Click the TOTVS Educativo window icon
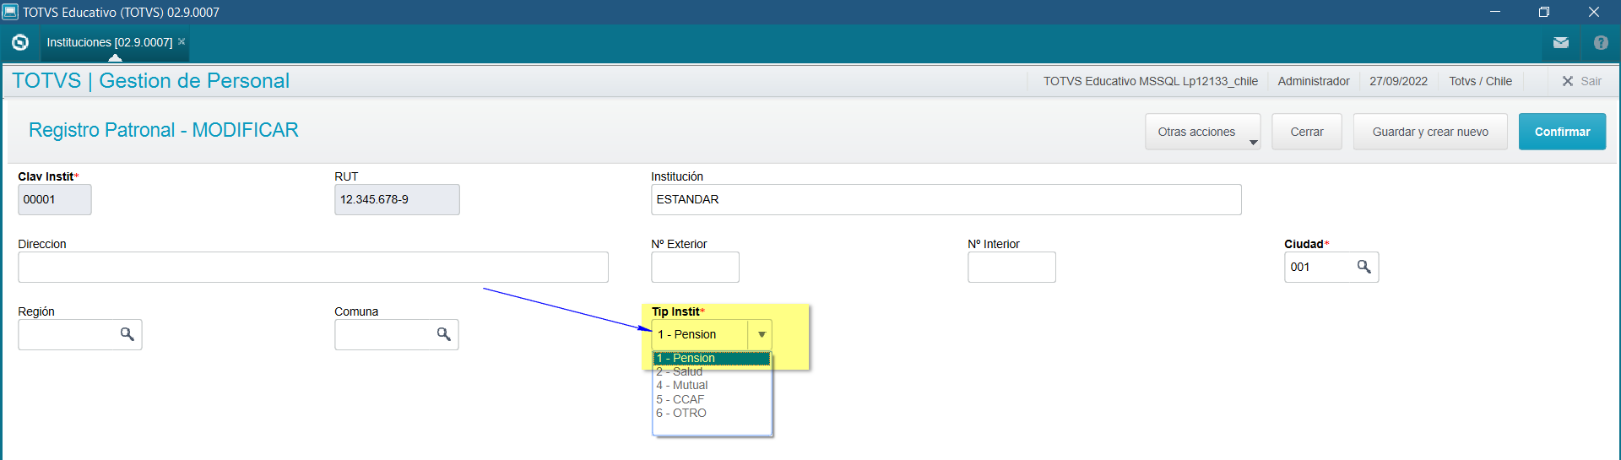The width and height of the screenshot is (1621, 460). click(x=10, y=12)
